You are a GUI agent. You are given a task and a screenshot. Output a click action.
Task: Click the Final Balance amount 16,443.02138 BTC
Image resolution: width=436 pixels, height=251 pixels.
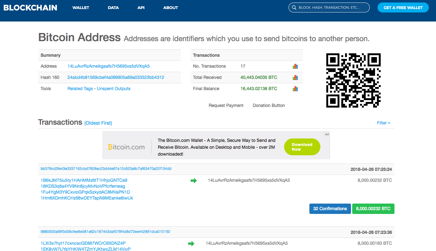[x=259, y=89]
